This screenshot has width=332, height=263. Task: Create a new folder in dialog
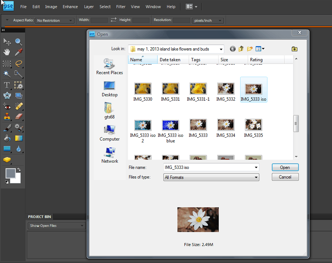click(250, 49)
